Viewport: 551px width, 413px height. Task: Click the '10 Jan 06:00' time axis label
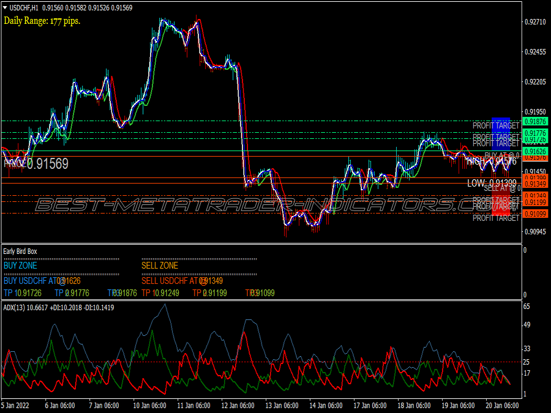tap(150, 406)
